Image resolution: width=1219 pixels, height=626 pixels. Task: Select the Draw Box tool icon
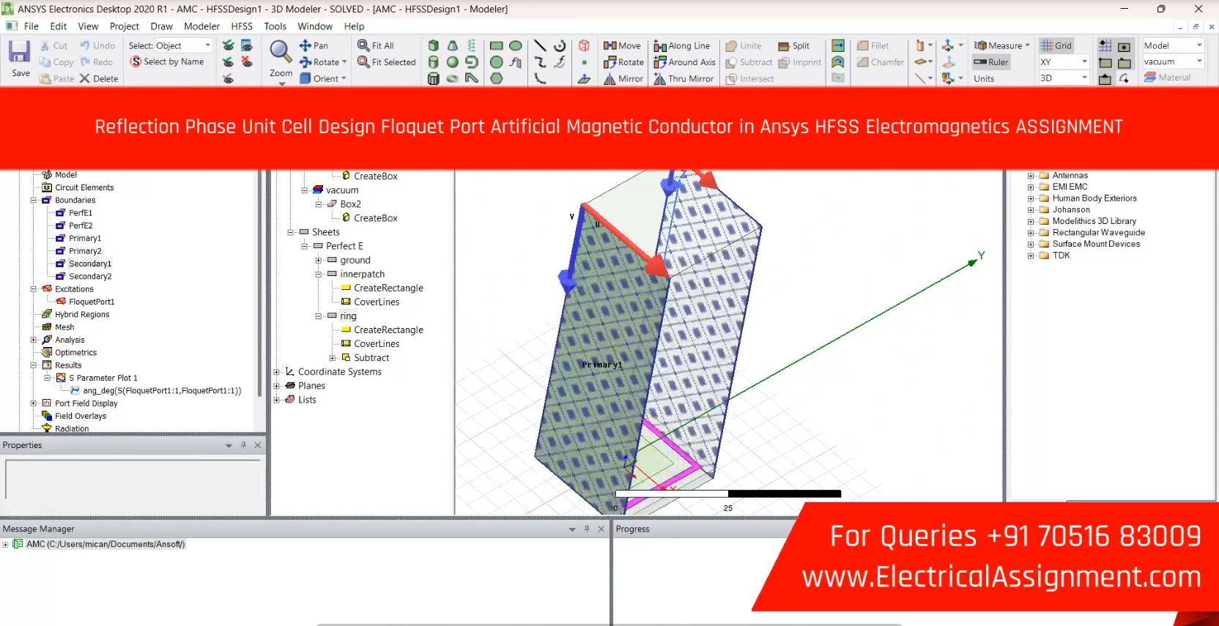coord(434,45)
